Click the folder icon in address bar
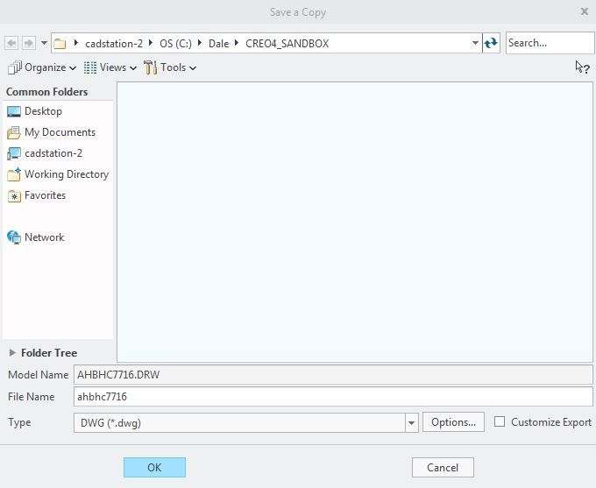The height and width of the screenshot is (488, 596). click(x=60, y=44)
